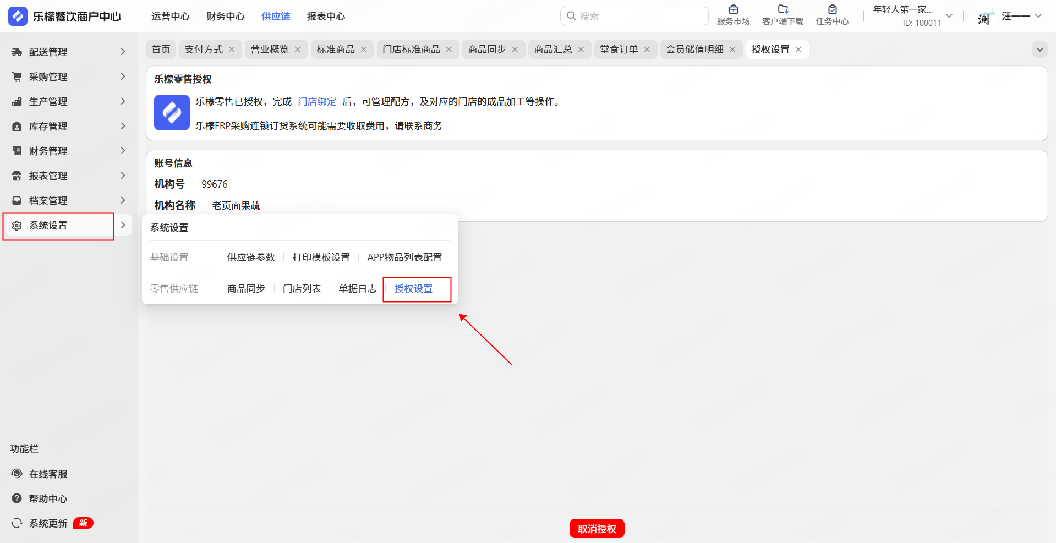Switch to 供应链 top menu

[x=276, y=17]
